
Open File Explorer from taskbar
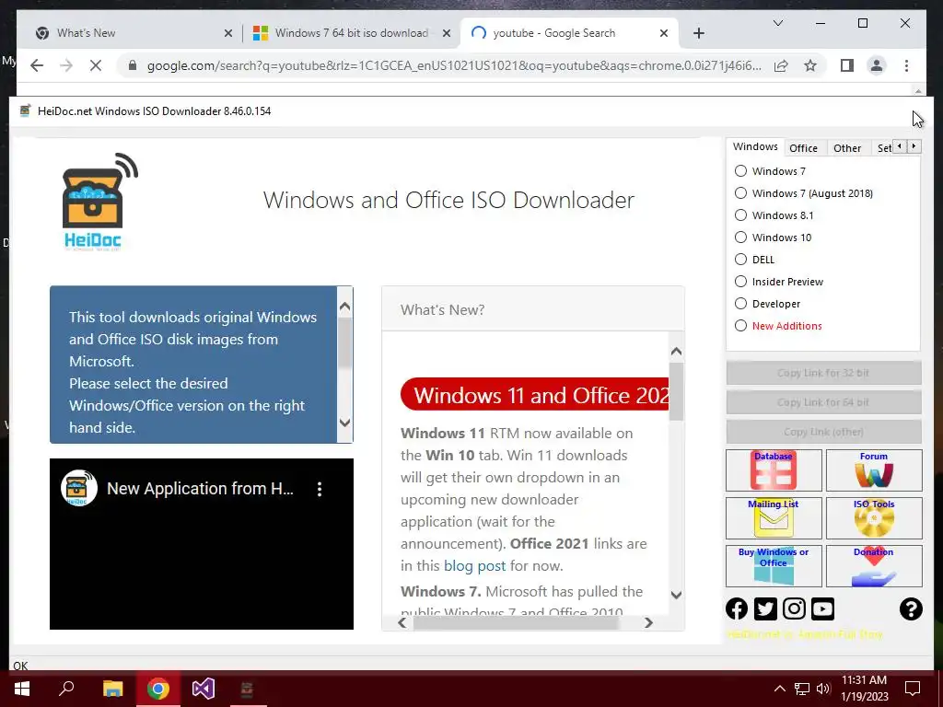point(112,689)
